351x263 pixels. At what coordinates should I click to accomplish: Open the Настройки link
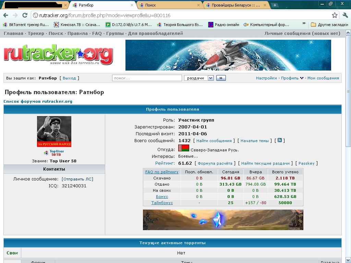click(x=266, y=78)
